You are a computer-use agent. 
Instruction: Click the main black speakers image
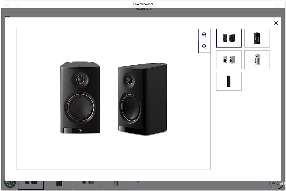point(113,99)
